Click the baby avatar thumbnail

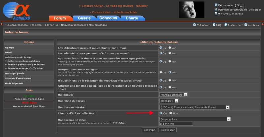tap(191, 10)
